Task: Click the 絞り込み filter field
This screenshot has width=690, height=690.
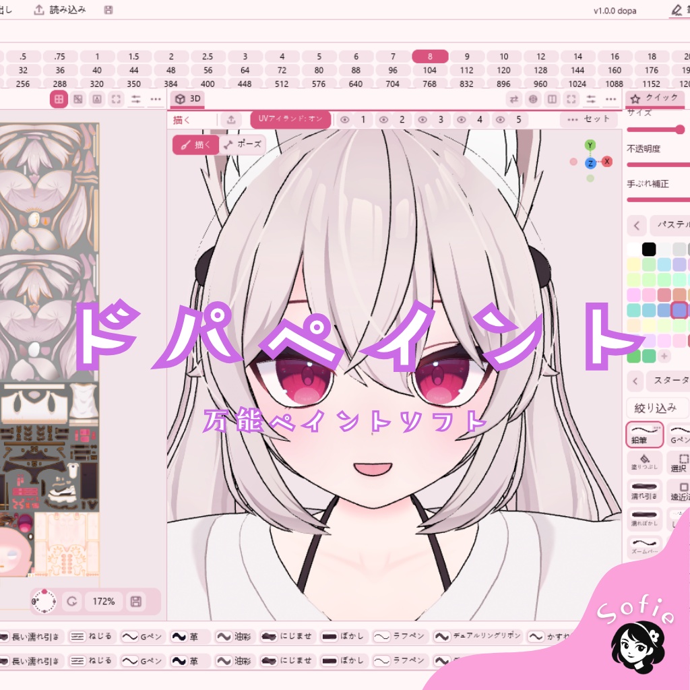Action: point(658,408)
